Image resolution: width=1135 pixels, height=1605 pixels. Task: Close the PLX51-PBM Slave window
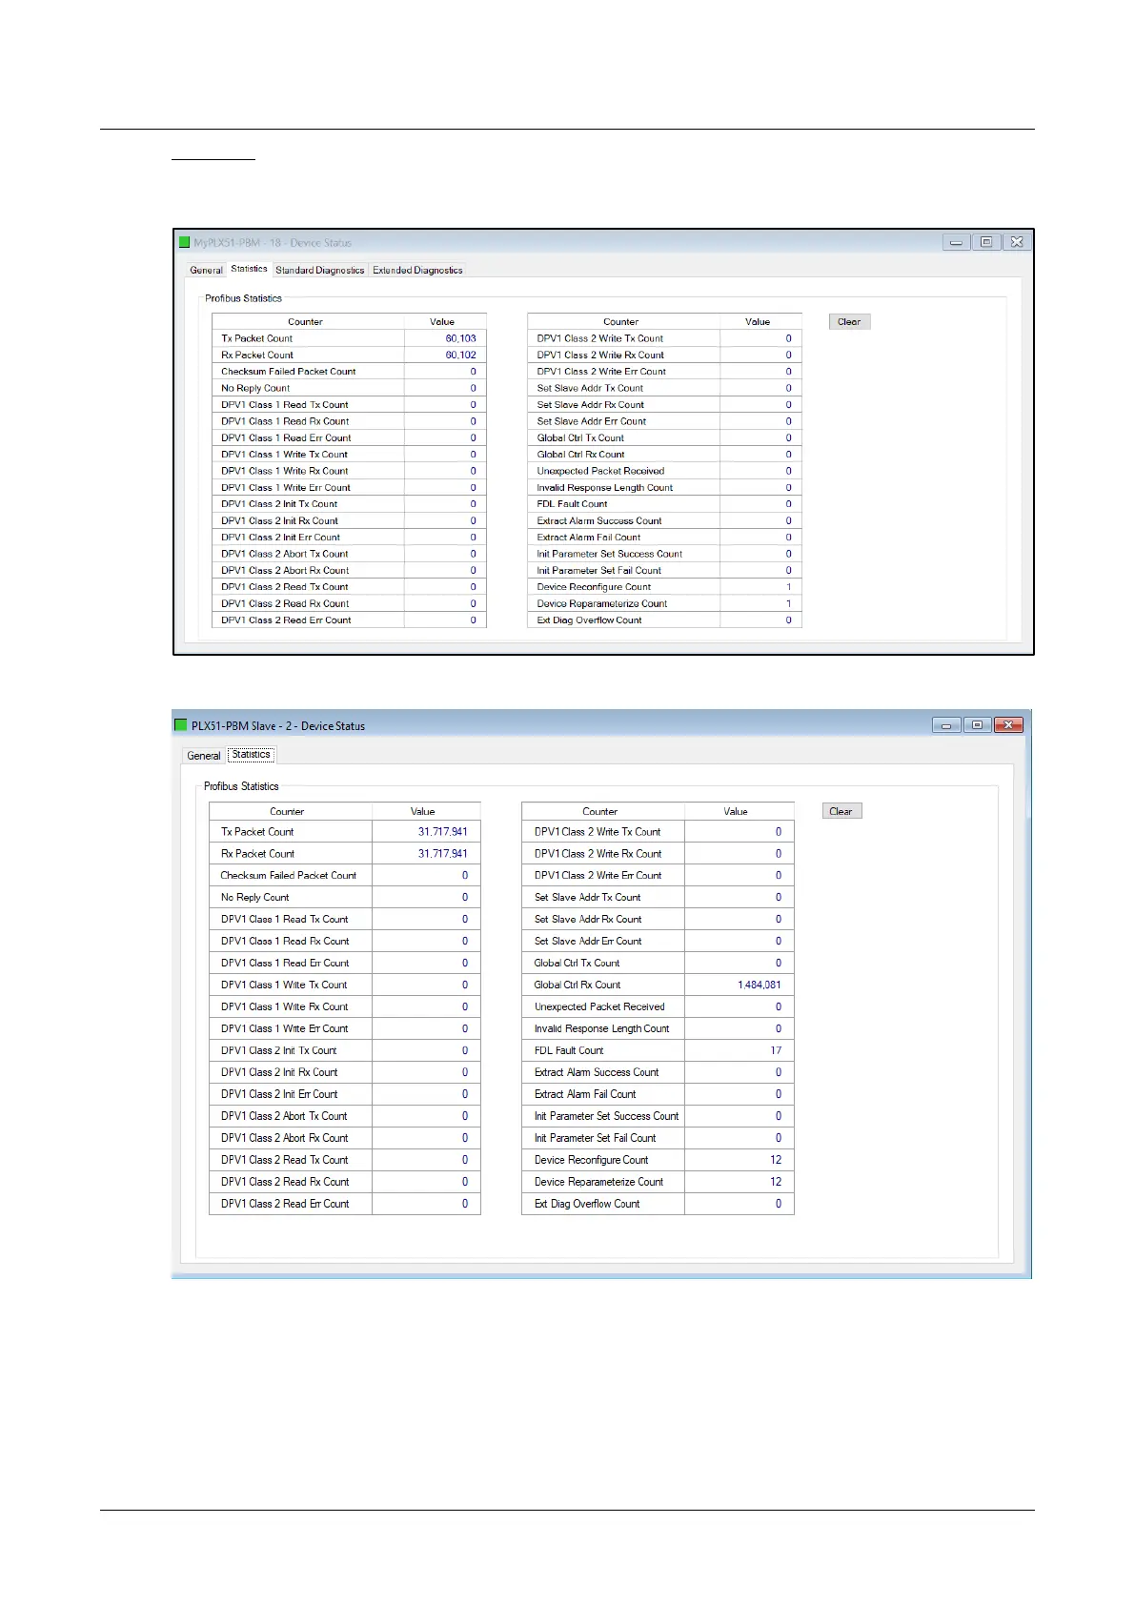(x=1008, y=725)
